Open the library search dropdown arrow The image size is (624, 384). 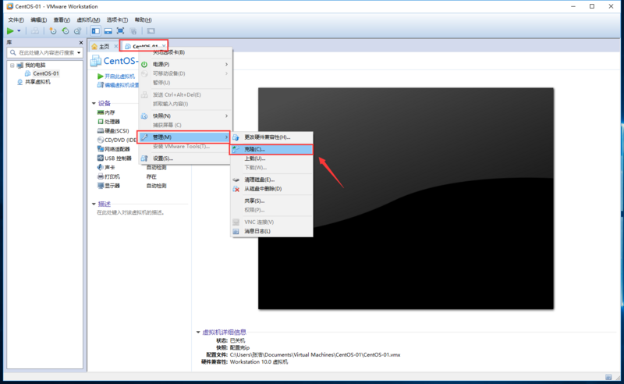[x=79, y=52]
